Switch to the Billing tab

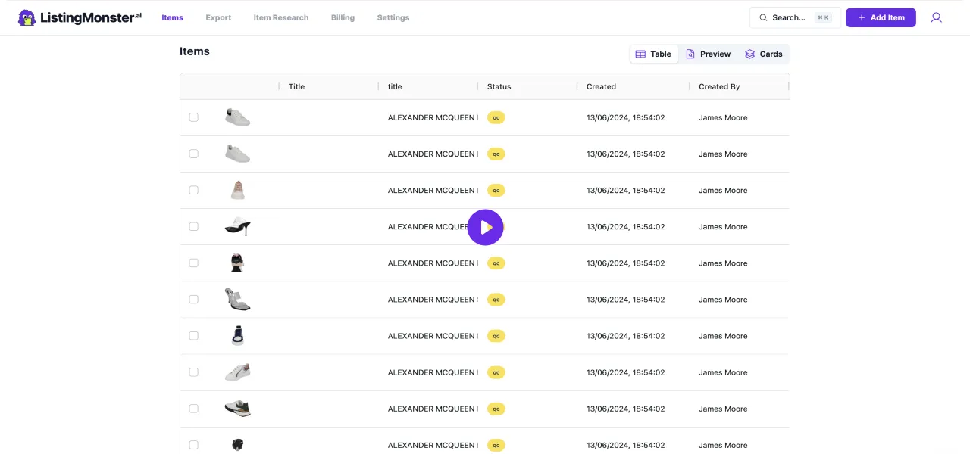(x=343, y=17)
